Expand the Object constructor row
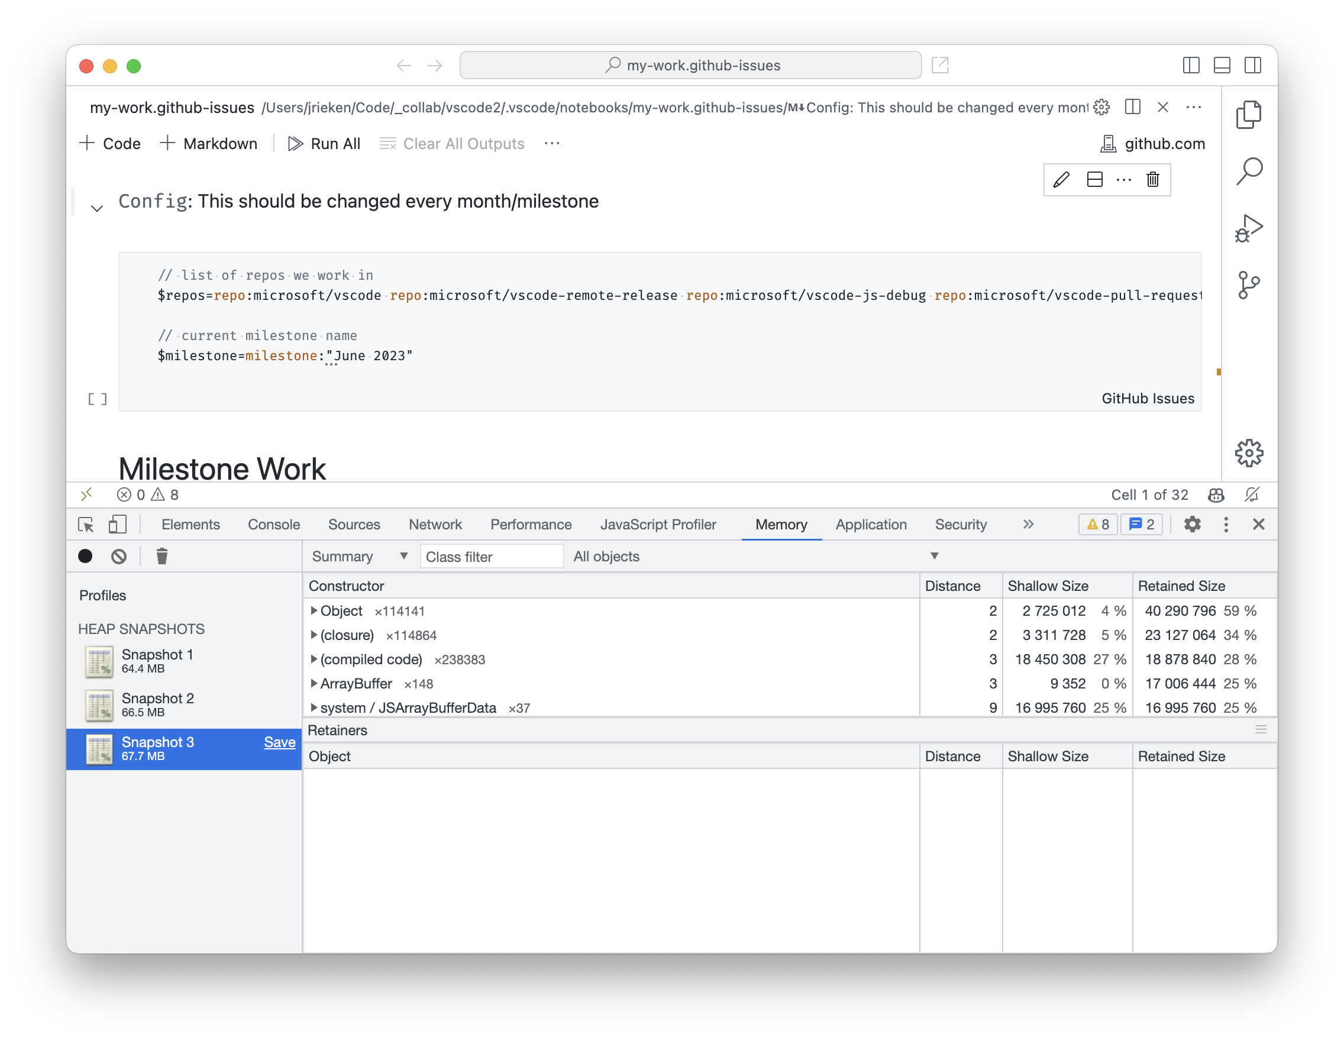Screen dimensions: 1344x1041 (x=314, y=610)
